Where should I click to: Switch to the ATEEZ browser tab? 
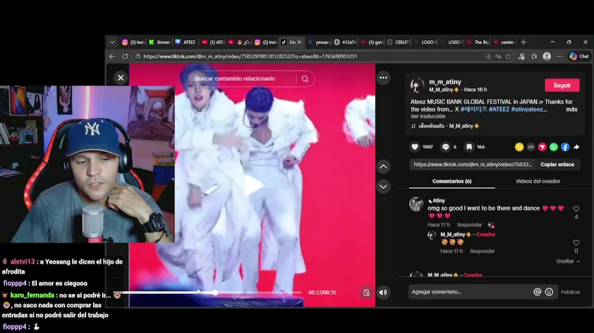pyautogui.click(x=186, y=42)
